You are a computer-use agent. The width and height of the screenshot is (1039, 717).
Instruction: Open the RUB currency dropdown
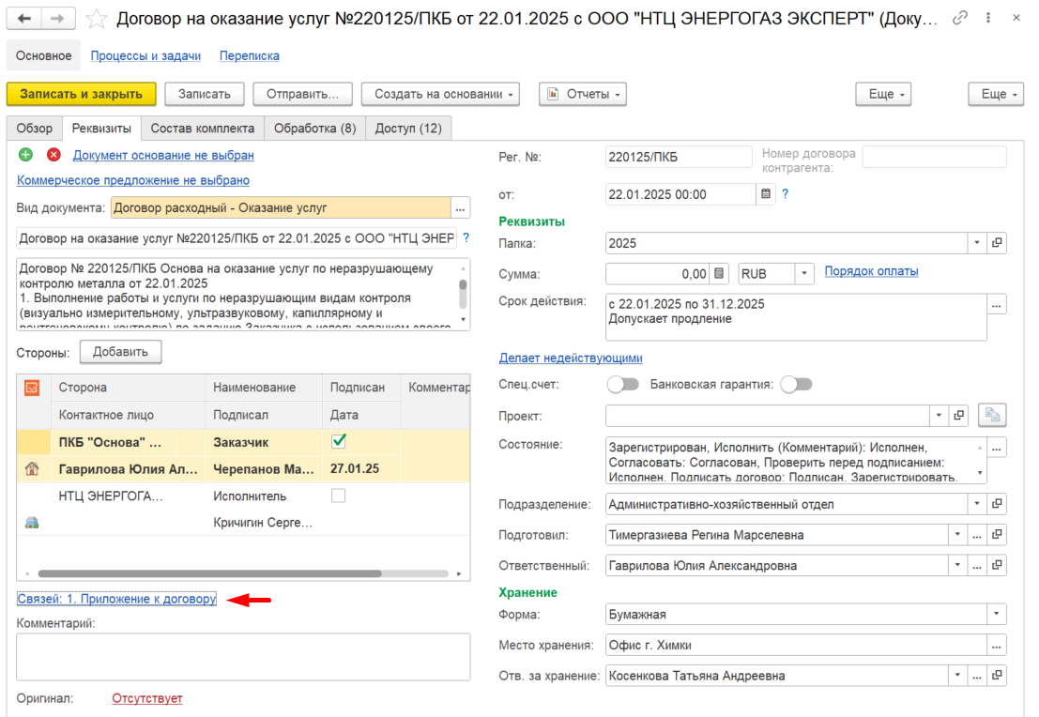(804, 274)
